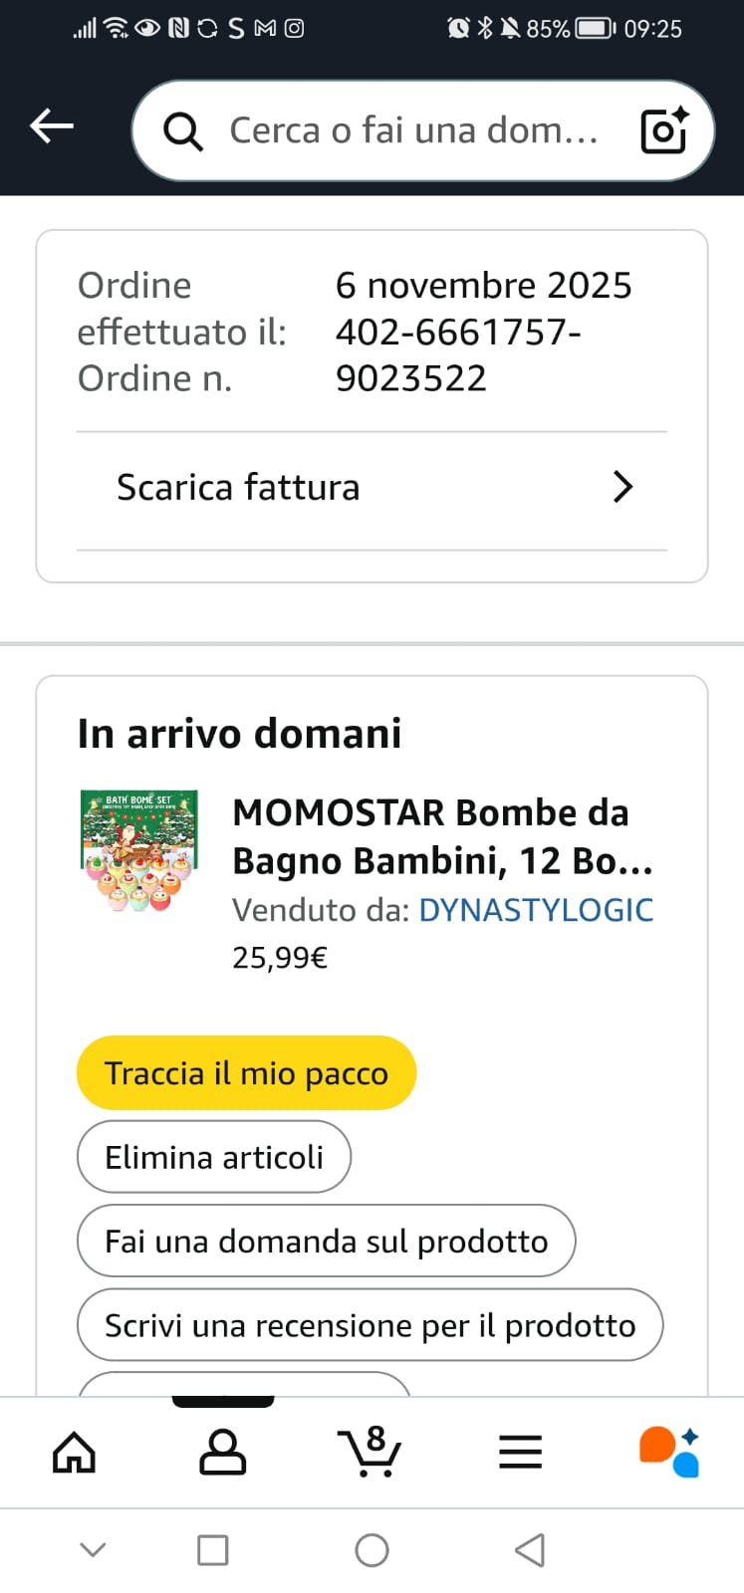The image size is (744, 1593).
Task: Expand Scarica fattura chevron
Action: coord(622,487)
